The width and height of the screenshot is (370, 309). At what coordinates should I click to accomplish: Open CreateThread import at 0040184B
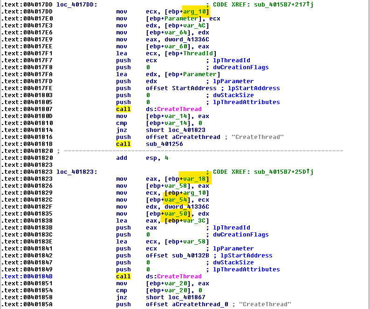pos(179,276)
